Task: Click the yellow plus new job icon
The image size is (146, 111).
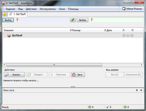Action: (x=5, y=14)
